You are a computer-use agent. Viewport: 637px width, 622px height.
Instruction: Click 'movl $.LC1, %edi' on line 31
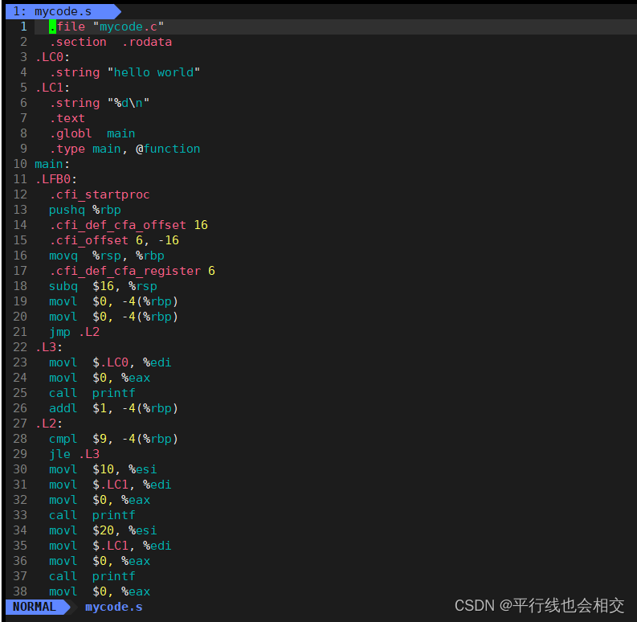110,485
